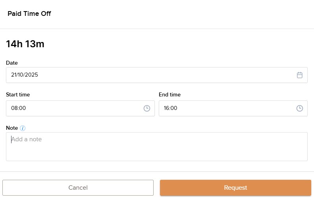This screenshot has height=202, width=314.
Task: Click inside the Note text area
Action: tap(157, 151)
